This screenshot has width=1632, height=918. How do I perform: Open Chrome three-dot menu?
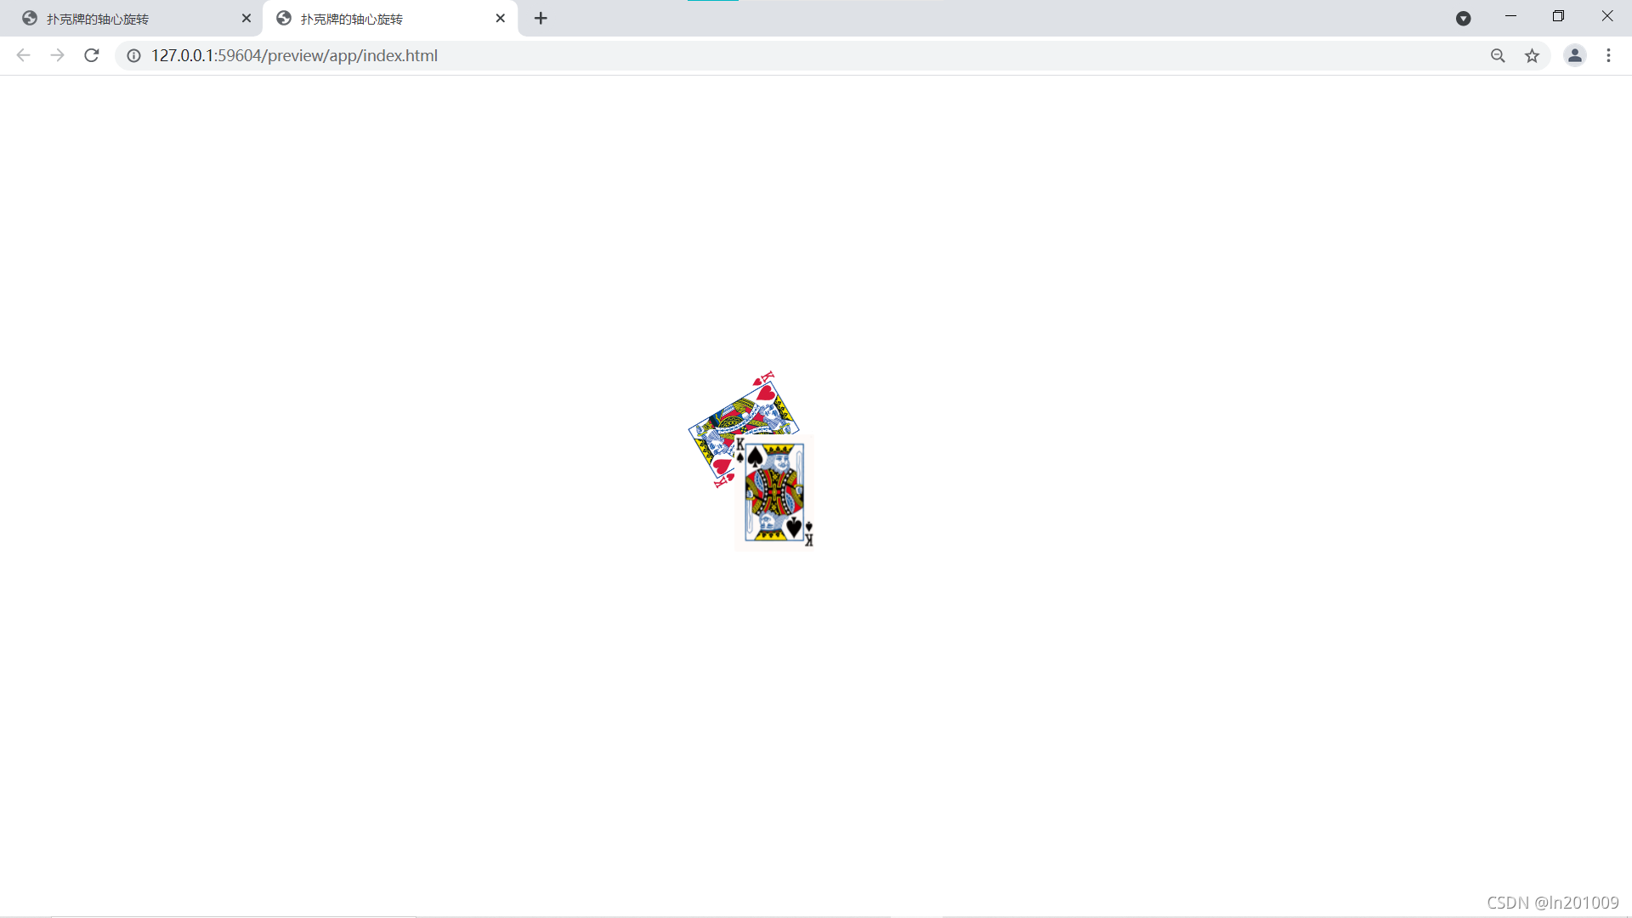point(1608,55)
